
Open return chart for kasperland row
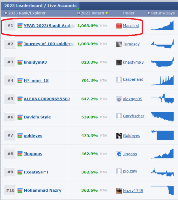[x=162, y=80]
